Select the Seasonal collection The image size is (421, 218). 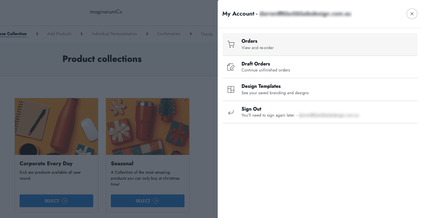(148, 201)
